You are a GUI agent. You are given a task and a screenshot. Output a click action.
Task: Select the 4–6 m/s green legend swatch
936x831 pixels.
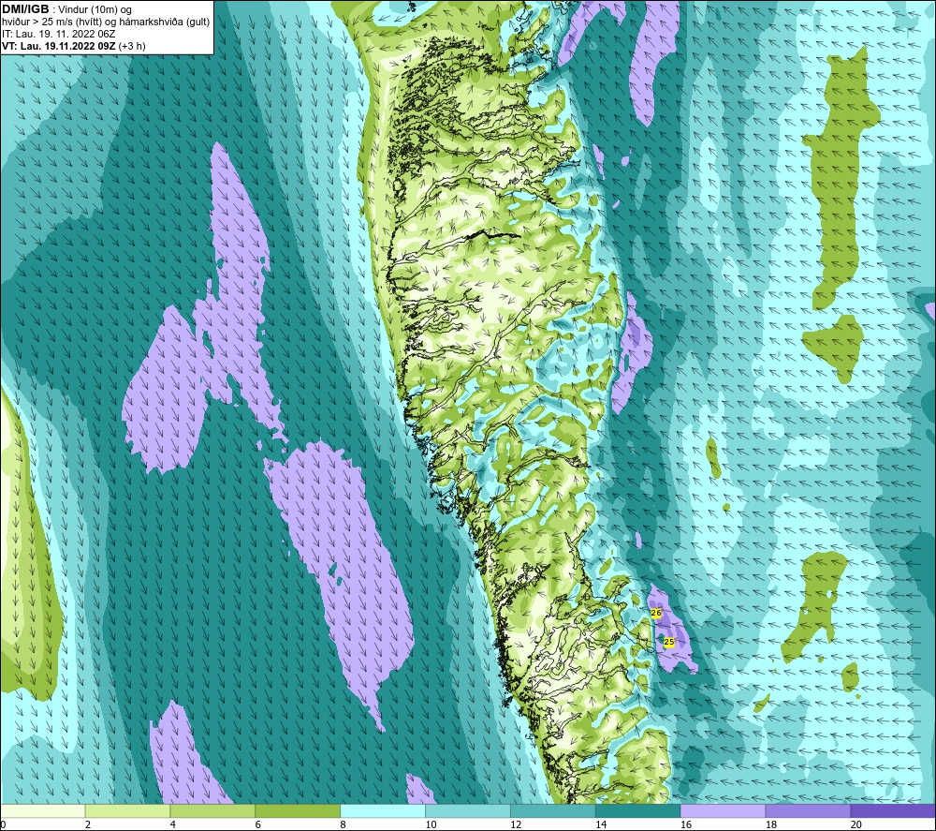click(x=212, y=811)
